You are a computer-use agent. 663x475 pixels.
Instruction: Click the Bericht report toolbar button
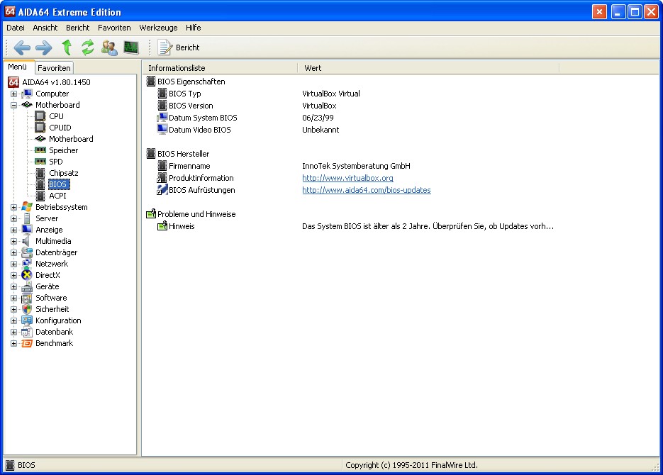coord(179,47)
